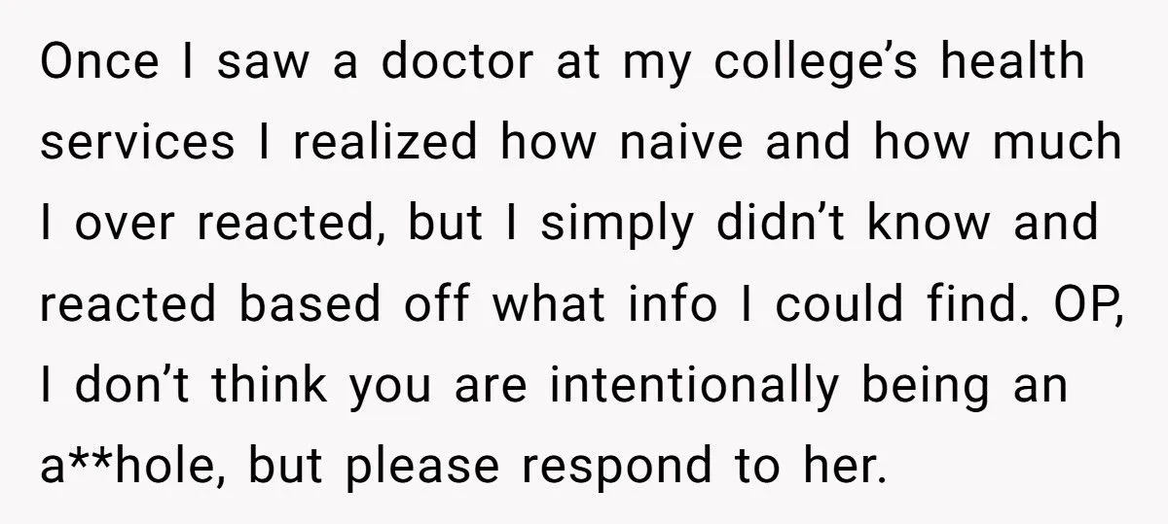Click the word "info"
This screenshot has width=1168, height=524.
(708, 306)
